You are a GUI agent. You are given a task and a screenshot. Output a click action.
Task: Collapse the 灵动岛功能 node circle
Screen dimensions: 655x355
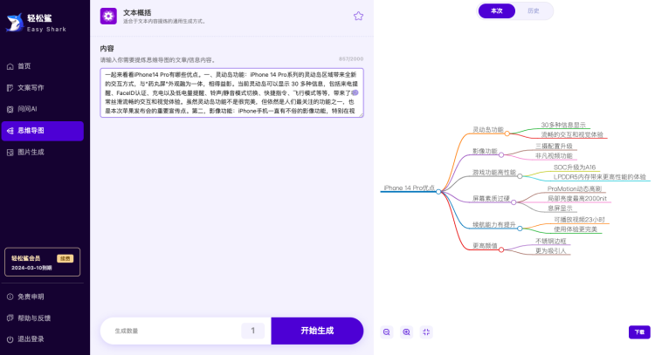(x=507, y=133)
